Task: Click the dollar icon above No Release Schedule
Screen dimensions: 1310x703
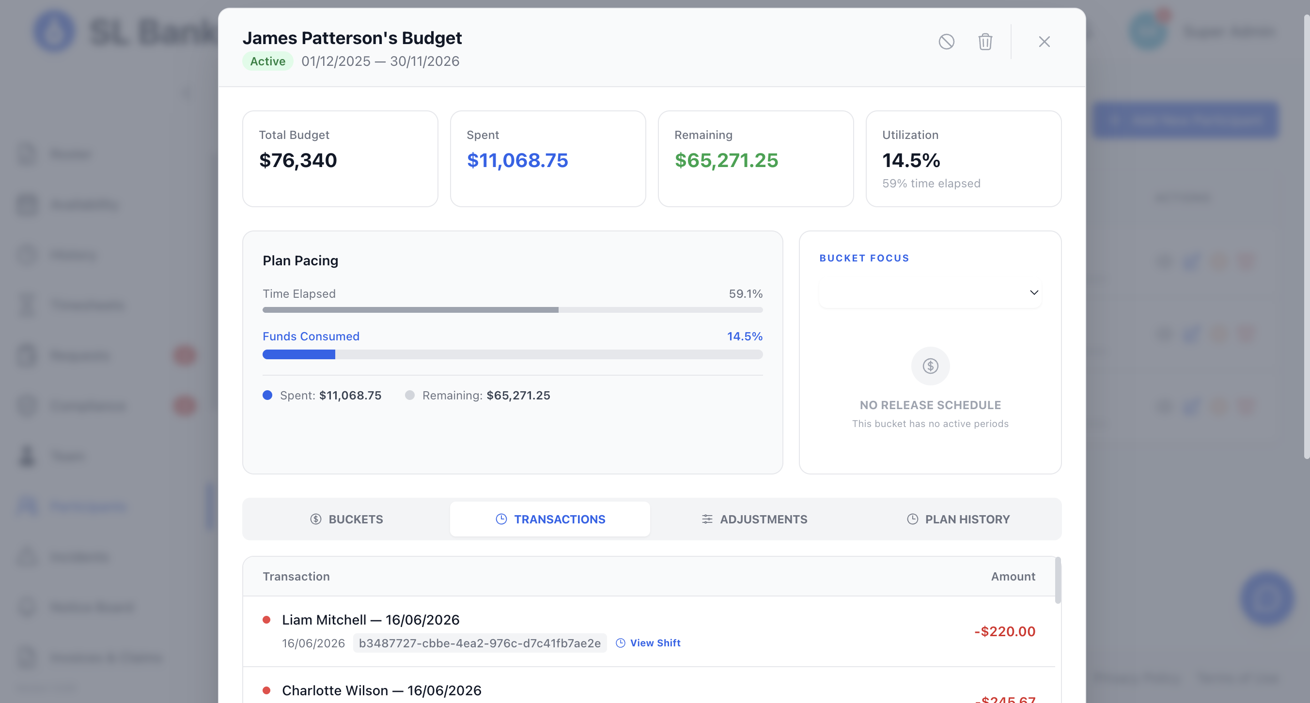Action: [x=930, y=366]
